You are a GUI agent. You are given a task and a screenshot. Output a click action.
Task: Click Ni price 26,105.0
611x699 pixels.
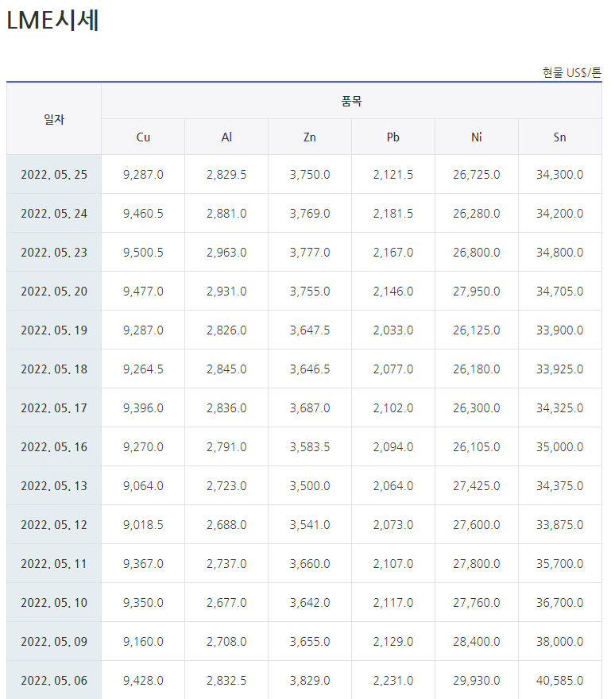click(477, 446)
